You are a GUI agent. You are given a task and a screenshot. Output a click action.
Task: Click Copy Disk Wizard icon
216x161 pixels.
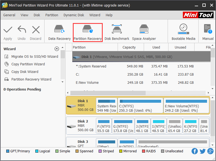pos(7,72)
